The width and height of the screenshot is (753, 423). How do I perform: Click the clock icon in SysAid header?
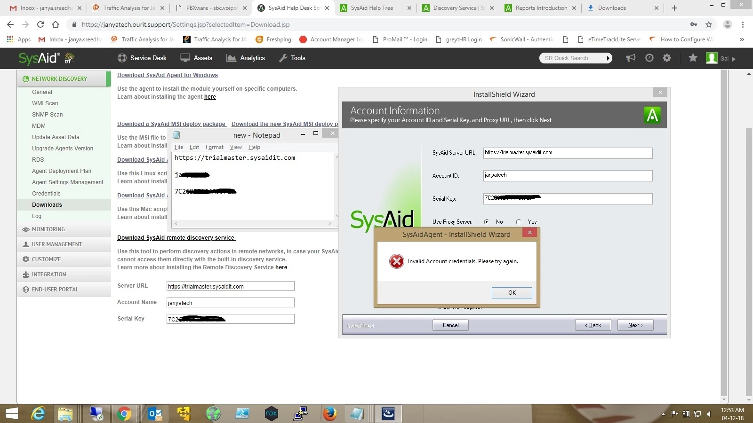pyautogui.click(x=649, y=58)
